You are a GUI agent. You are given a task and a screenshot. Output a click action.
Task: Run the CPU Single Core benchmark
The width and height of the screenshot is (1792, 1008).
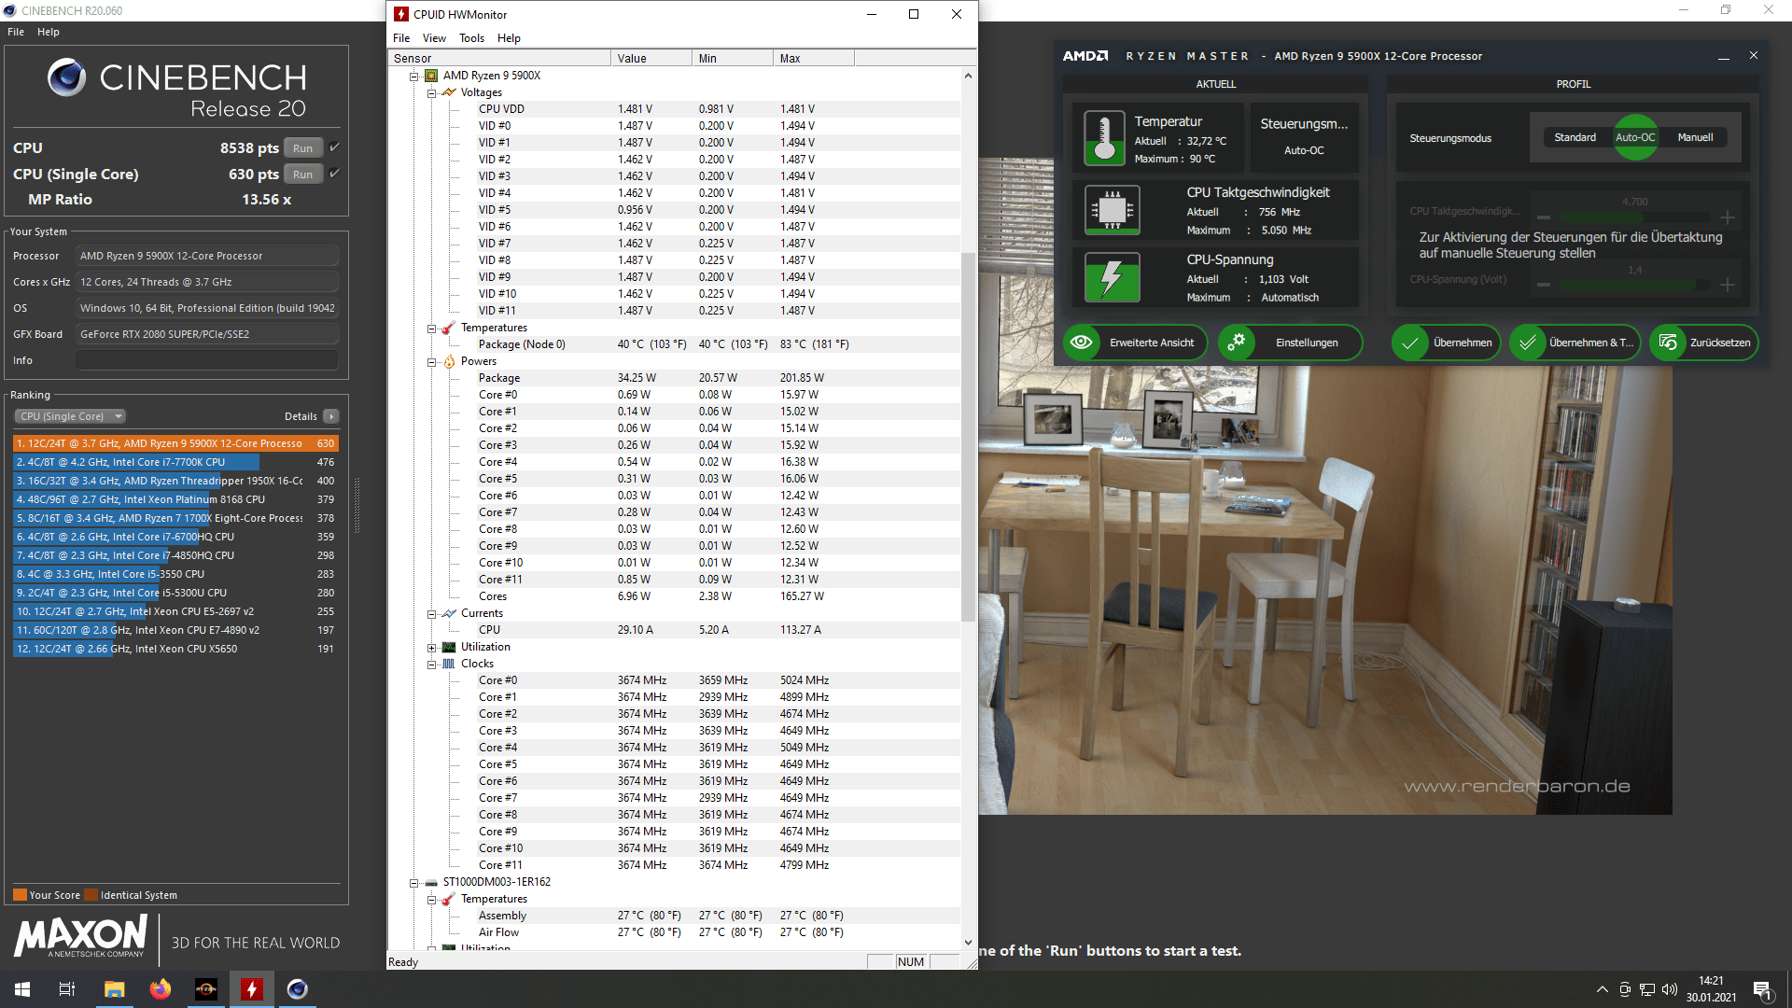pyautogui.click(x=303, y=174)
